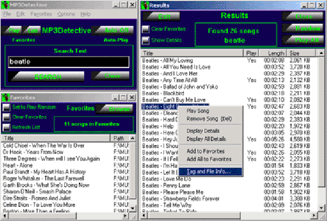
Task: Open the Favorites menu in the menu bar
Action: tap(41, 14)
